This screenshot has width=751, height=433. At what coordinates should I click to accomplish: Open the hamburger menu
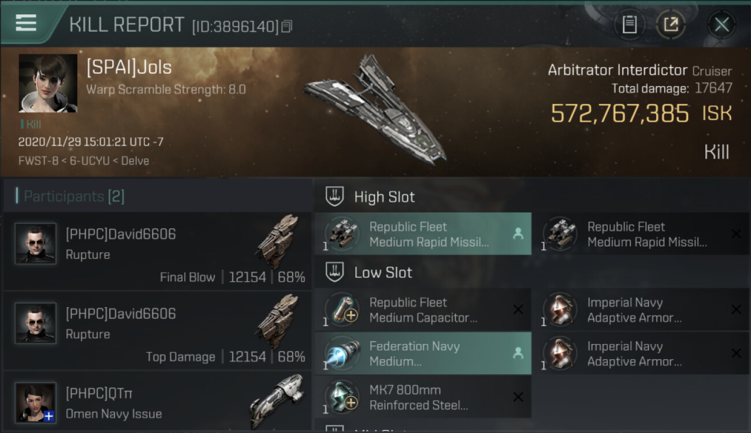pos(26,23)
